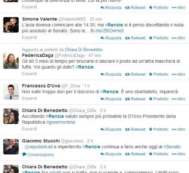Reply to Giacomo Stucchi's tweet
Screen dimensions: 189x173
tap(111, 154)
